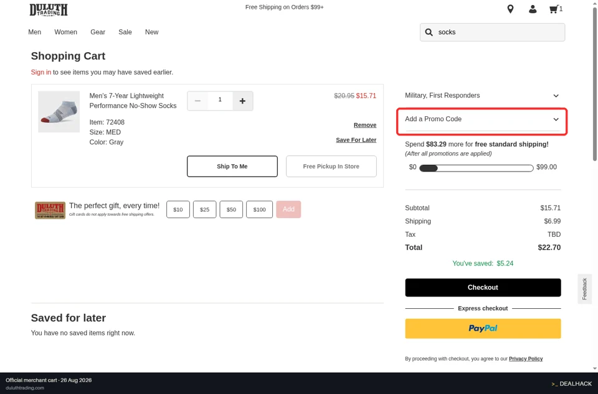
Task: Open the Men menu
Action: tap(35, 32)
